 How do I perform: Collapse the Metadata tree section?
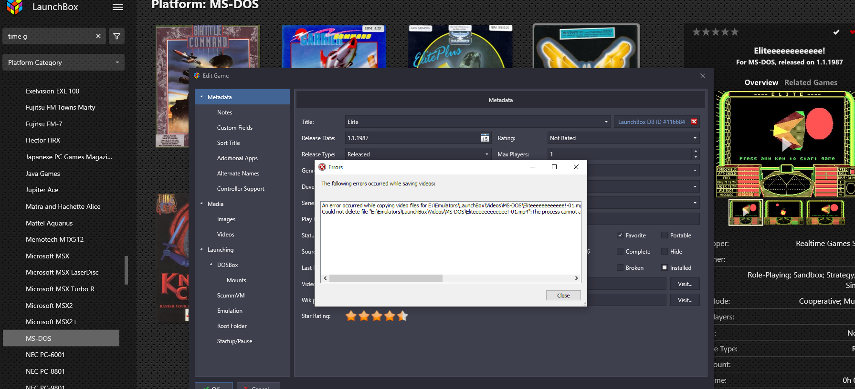click(201, 97)
